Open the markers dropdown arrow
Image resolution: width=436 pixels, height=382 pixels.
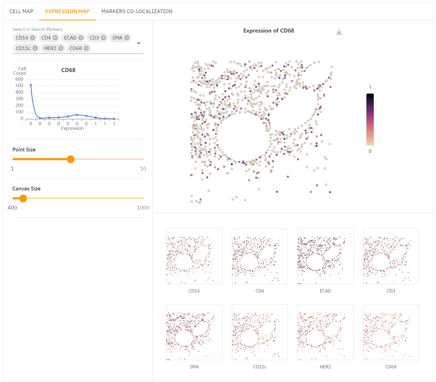[138, 43]
